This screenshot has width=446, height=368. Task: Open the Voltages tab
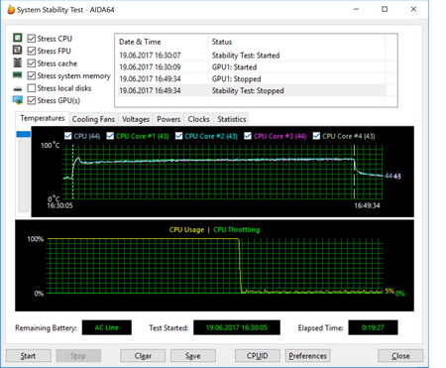(x=136, y=119)
